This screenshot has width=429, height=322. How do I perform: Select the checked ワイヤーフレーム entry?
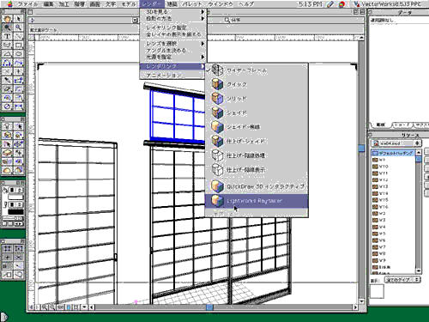[x=257, y=70]
